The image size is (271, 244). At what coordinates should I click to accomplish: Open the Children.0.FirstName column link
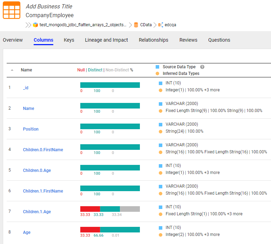click(43, 149)
